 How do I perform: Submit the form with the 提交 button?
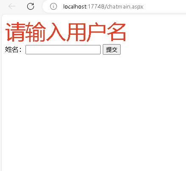pyautogui.click(x=112, y=50)
